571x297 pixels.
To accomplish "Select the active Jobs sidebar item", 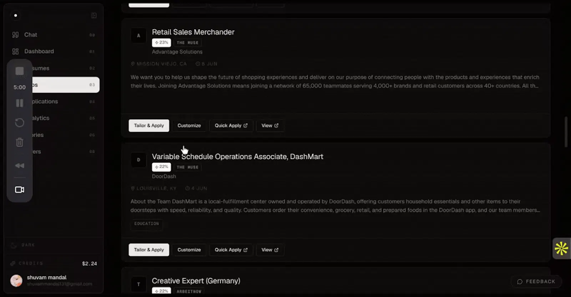I will pos(66,85).
